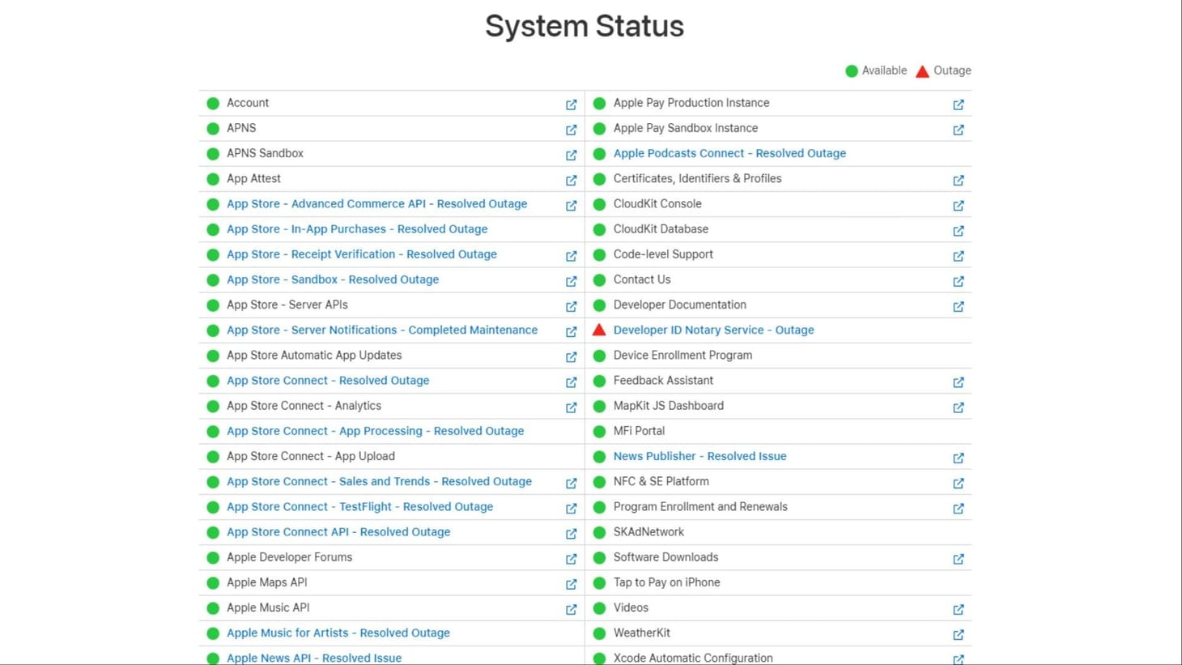This screenshot has width=1182, height=665.
Task: Click the external link icon beside APNS Sandbox
Action: click(x=571, y=155)
